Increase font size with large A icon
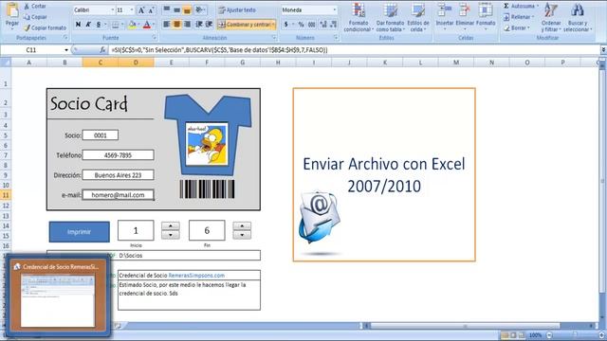 point(141,10)
